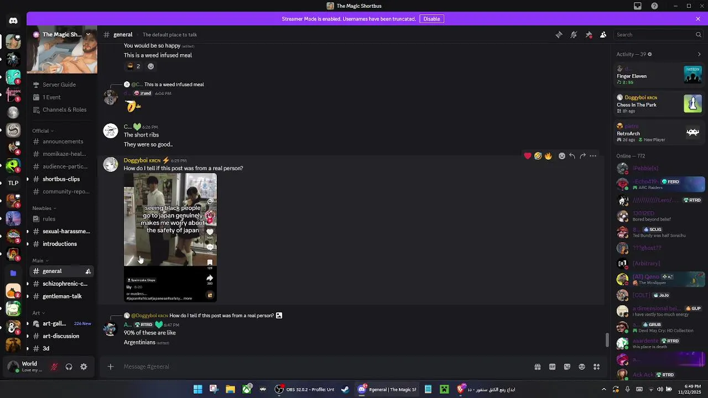The height and width of the screenshot is (398, 708).
Task: Click Doggyboi's username in chat
Action: click(136, 160)
